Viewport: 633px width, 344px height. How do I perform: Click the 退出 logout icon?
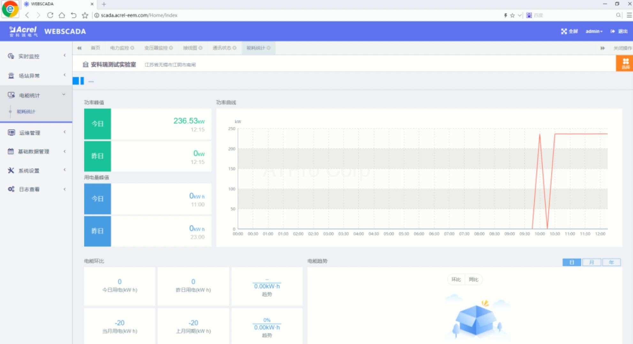613,31
